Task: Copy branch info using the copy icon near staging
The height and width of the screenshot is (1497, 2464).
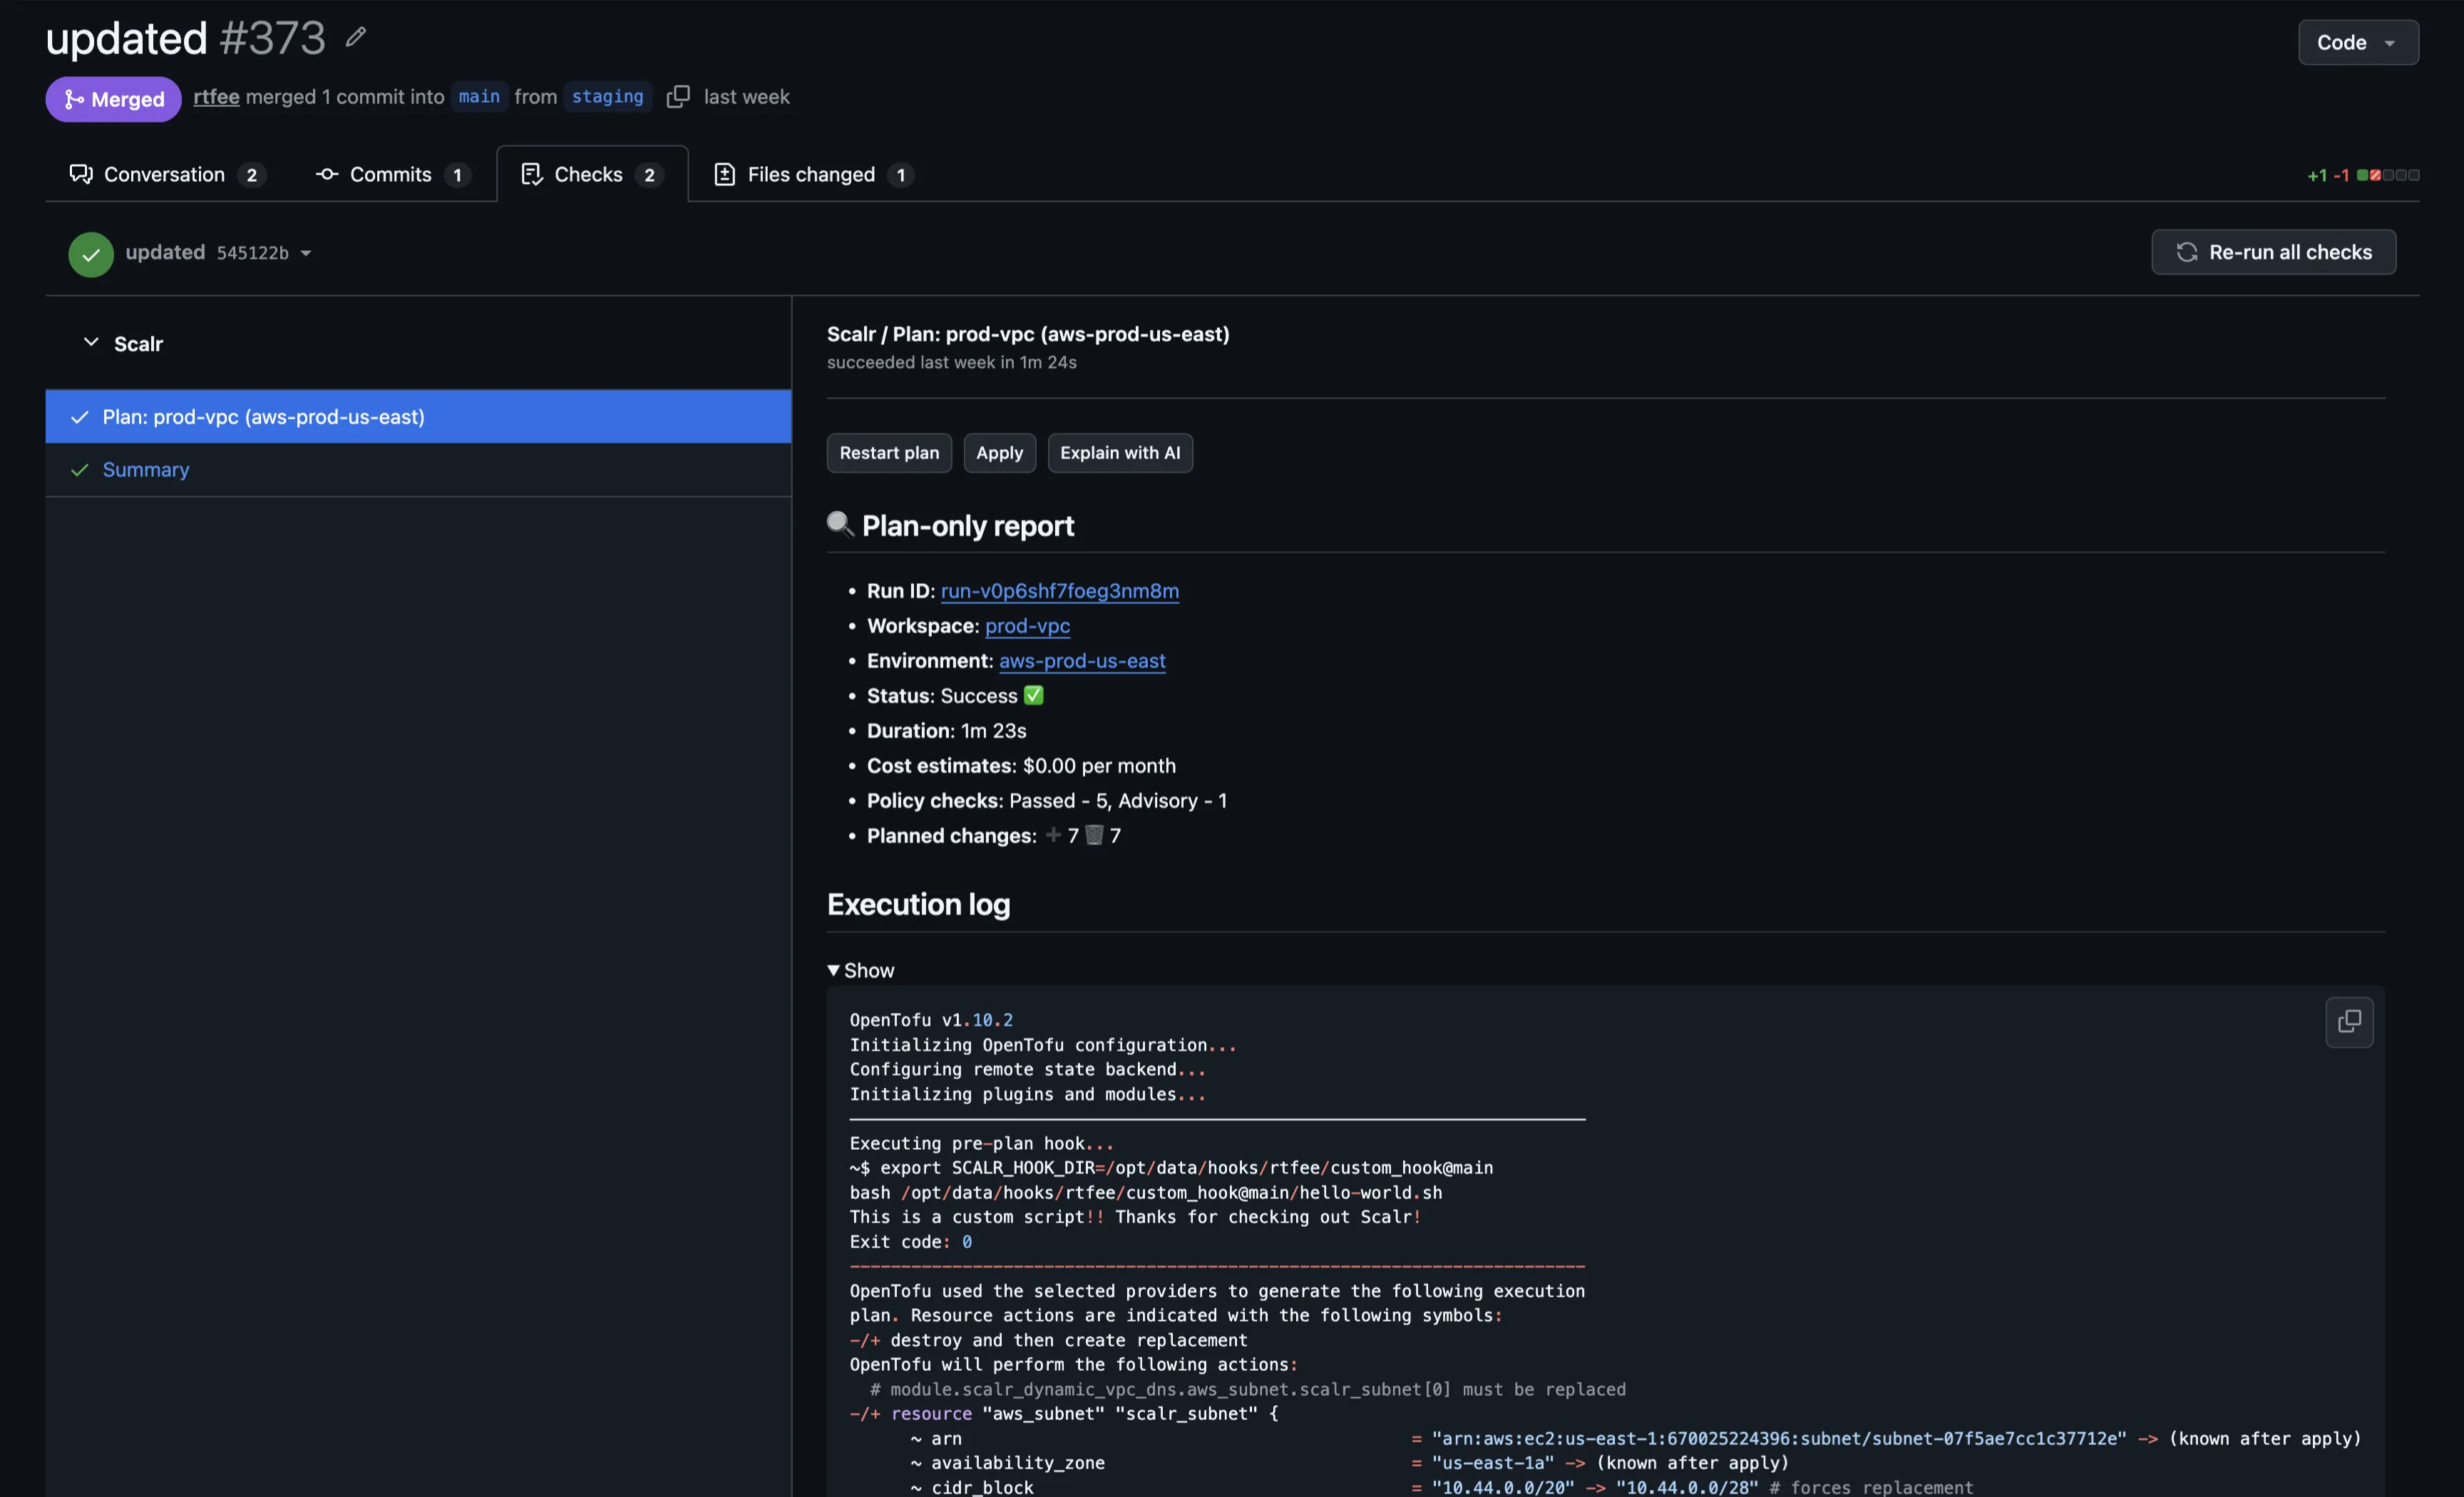Action: (678, 96)
